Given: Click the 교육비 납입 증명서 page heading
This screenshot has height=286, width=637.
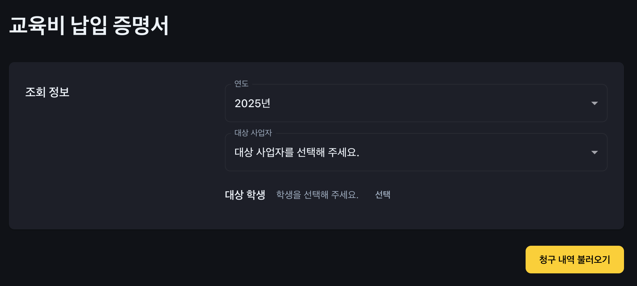Looking at the screenshot, I should click(x=89, y=26).
